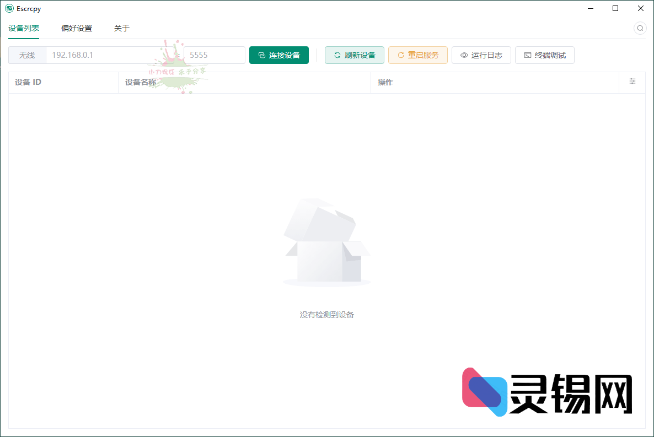Click the Escrcpy app icon in title bar

pyautogui.click(x=9, y=8)
